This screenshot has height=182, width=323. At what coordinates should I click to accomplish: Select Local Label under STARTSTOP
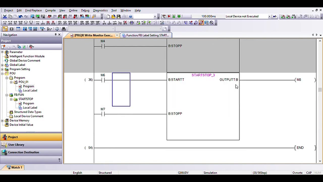[30, 108]
